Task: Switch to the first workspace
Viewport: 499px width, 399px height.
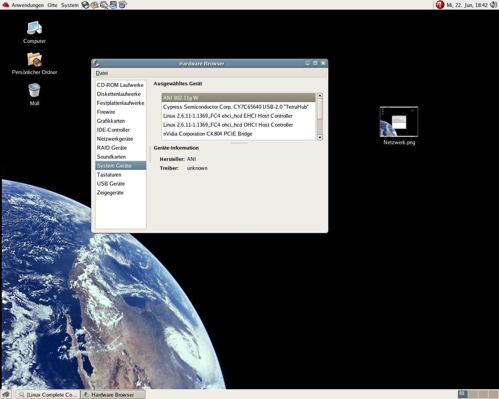Action: [x=462, y=394]
